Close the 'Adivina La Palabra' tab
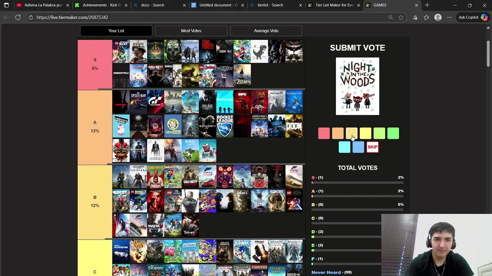Viewport: 492px width, 276px height. (68, 5)
